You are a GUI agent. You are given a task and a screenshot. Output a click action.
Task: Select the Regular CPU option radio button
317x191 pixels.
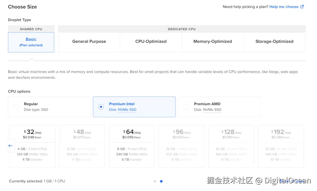(x=16, y=107)
